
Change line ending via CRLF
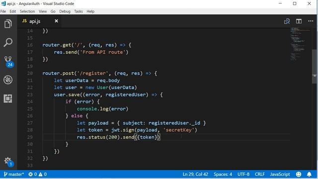click(259, 174)
